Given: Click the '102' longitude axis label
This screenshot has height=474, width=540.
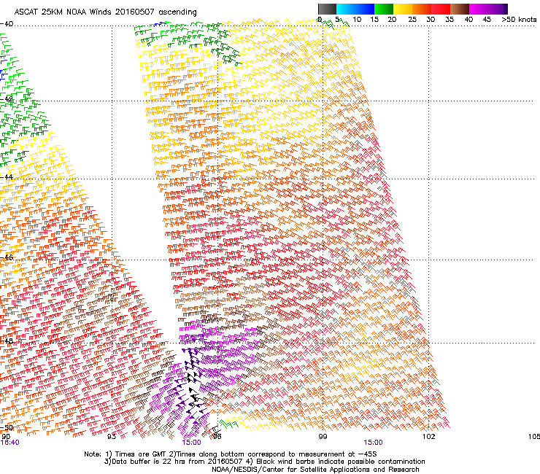Looking at the screenshot, I should tap(428, 437).
